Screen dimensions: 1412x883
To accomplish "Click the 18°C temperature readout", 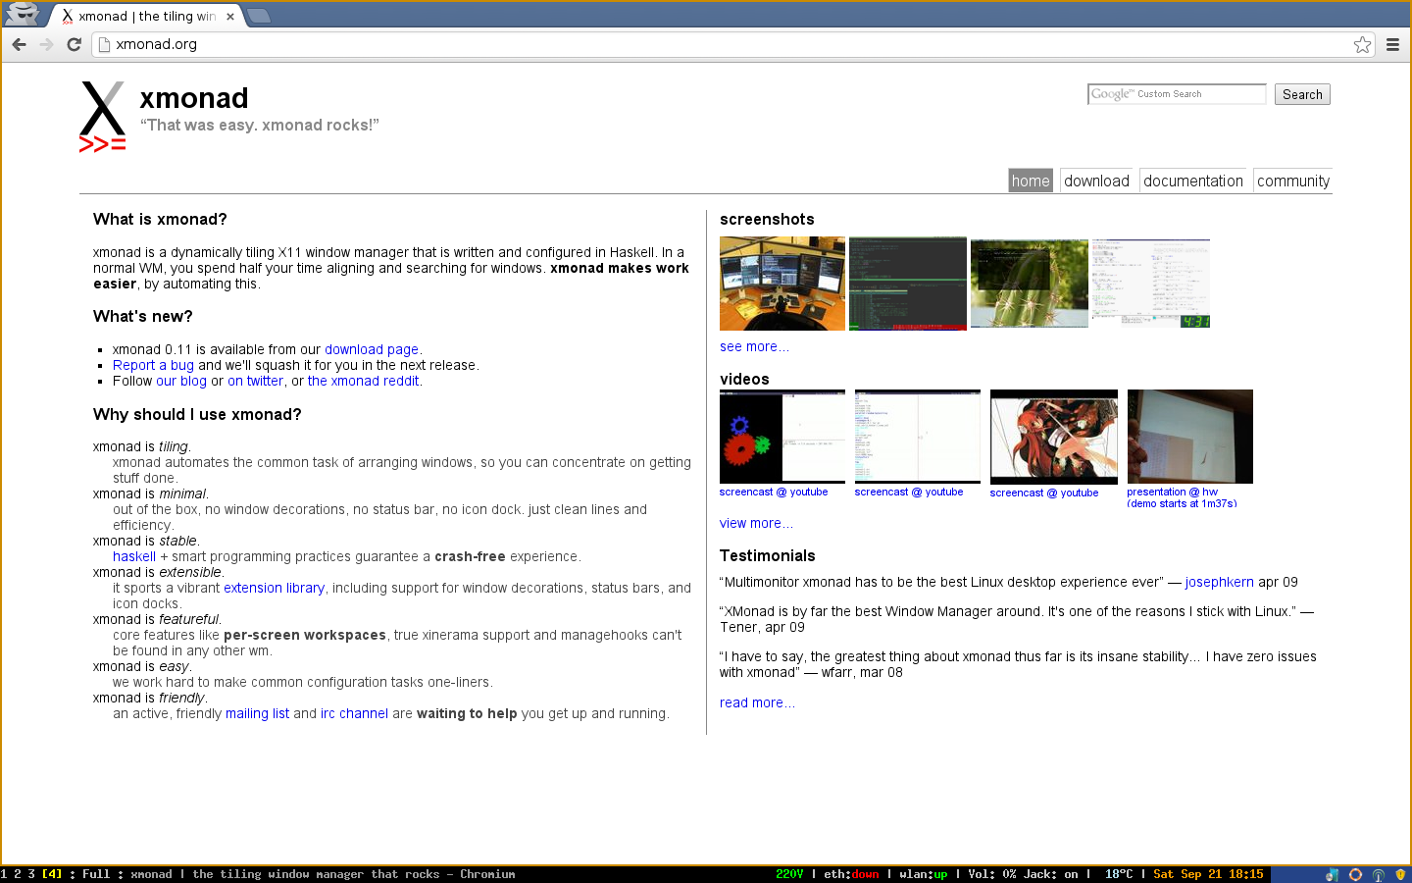I will click(1119, 874).
